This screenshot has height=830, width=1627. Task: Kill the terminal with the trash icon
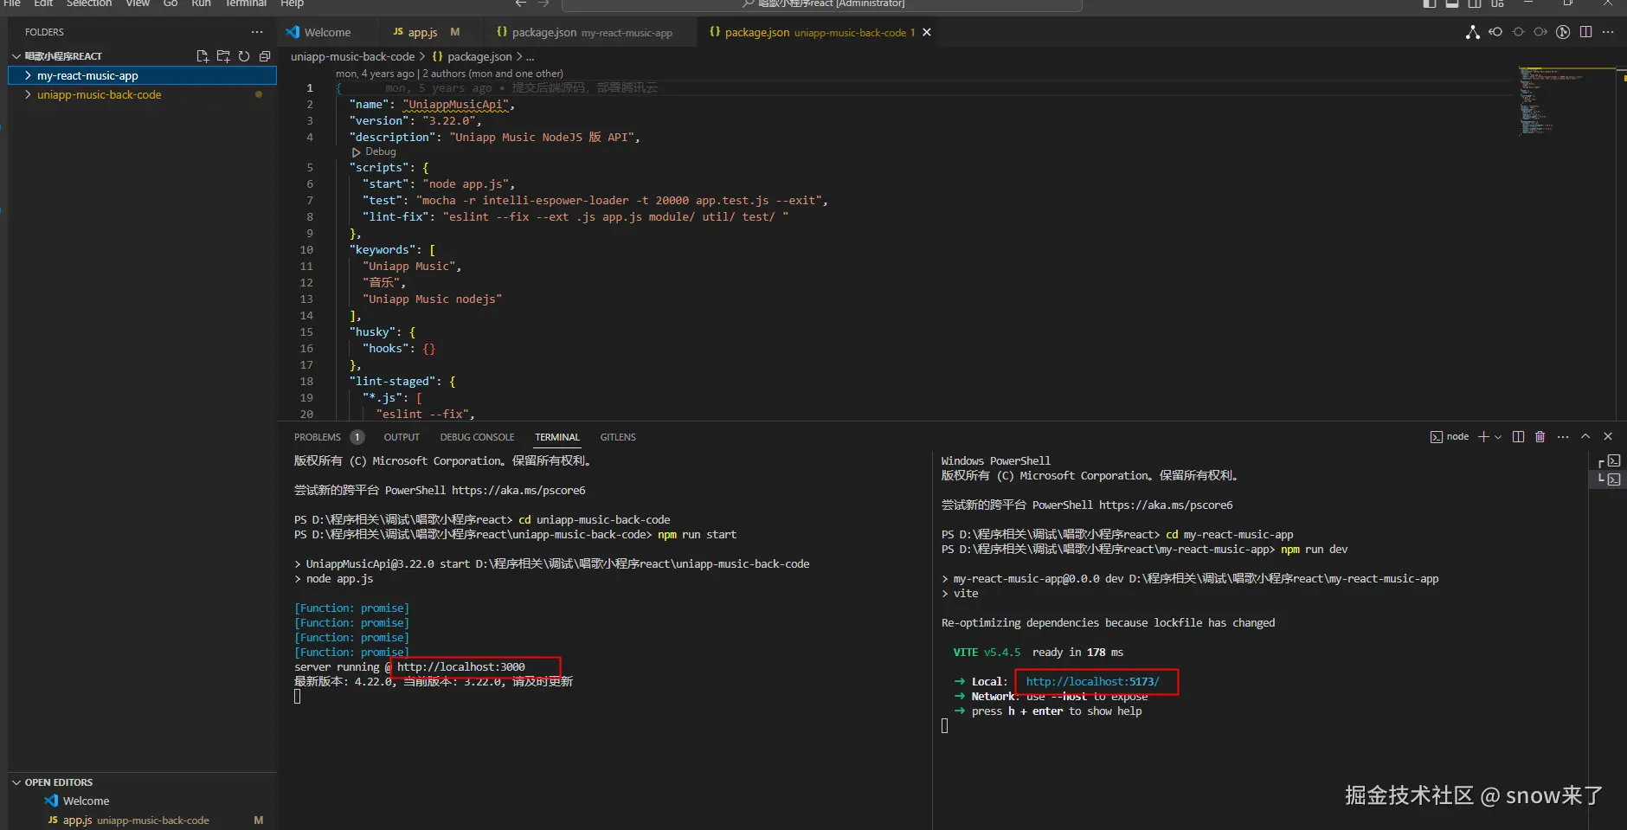(1540, 437)
